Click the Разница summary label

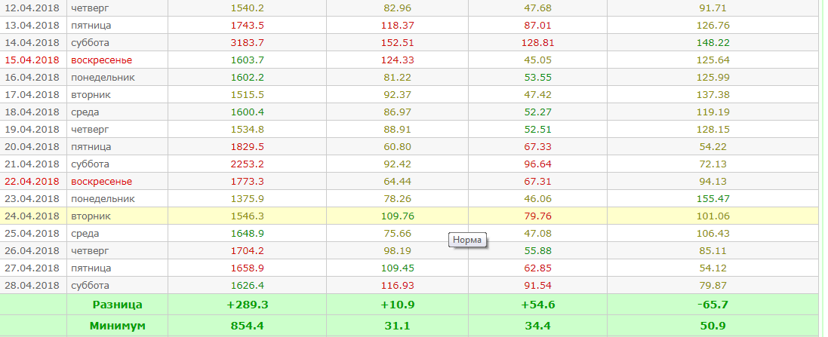pos(117,305)
